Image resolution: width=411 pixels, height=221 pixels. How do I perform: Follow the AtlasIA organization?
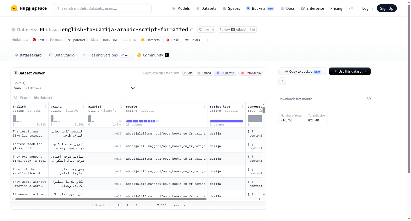click(x=233, y=30)
